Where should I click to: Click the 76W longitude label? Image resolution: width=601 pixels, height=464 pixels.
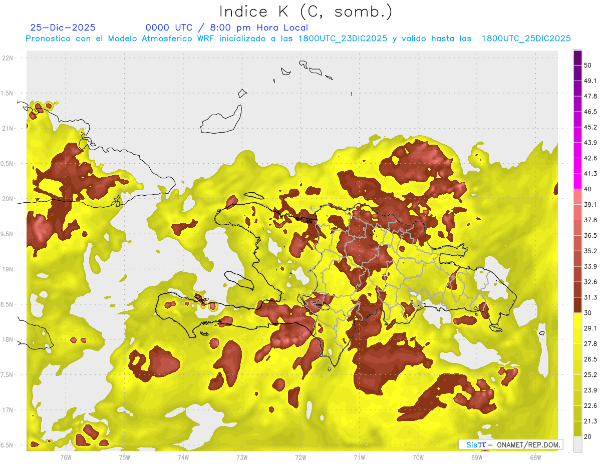66,457
